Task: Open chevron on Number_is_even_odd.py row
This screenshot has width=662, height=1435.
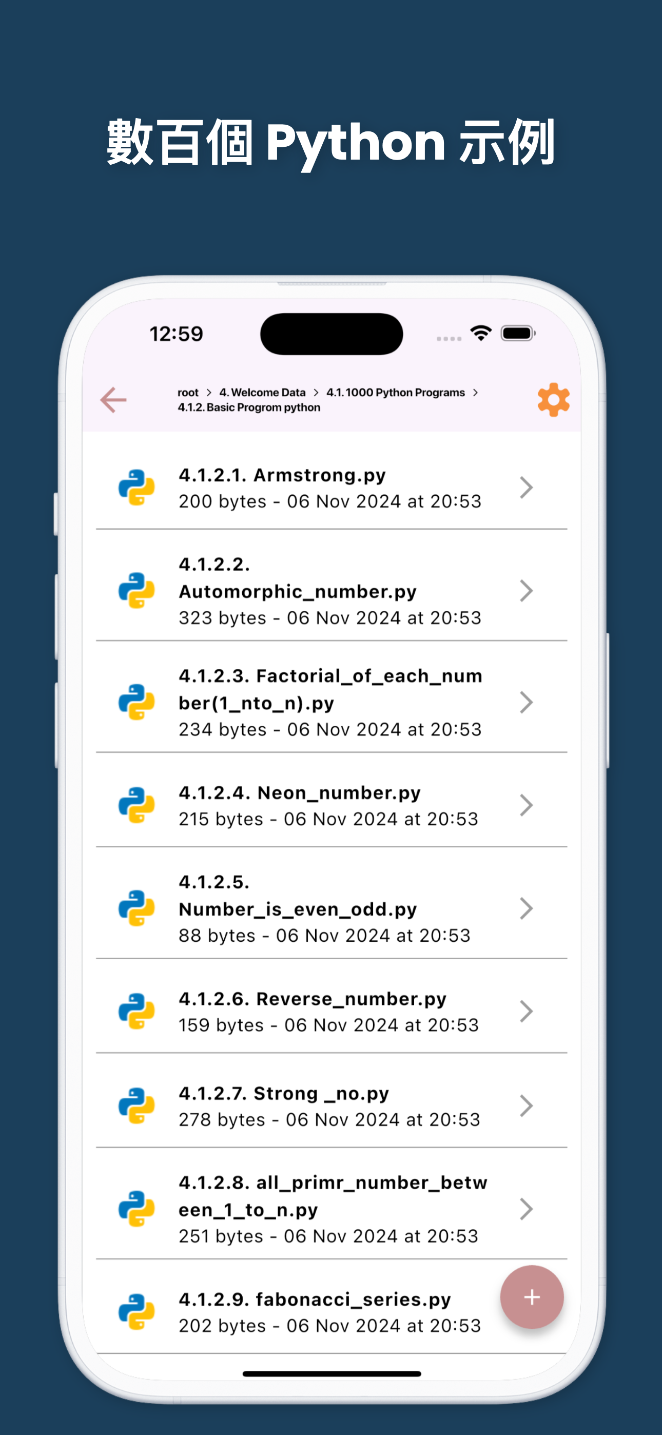Action: [x=526, y=908]
